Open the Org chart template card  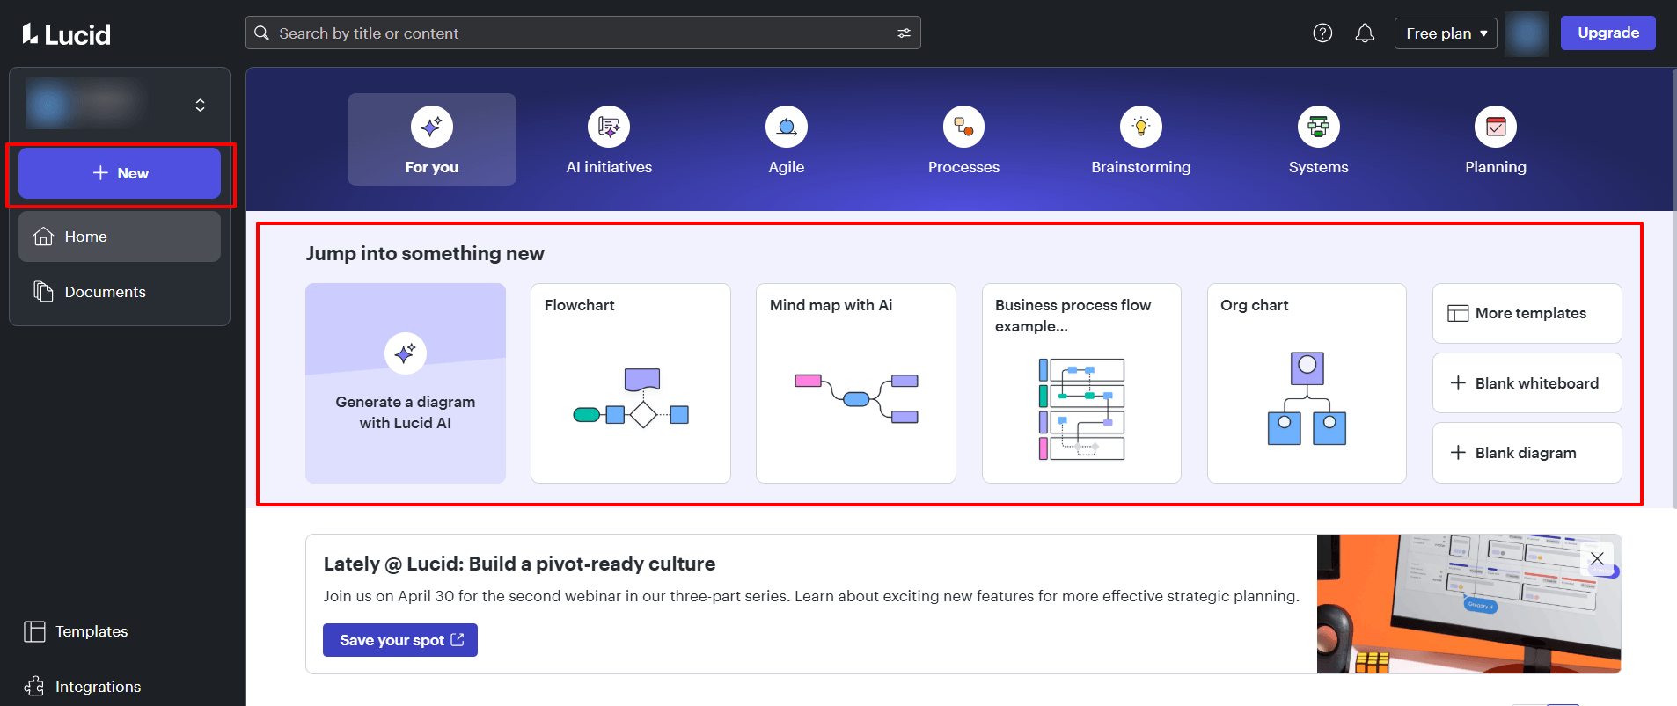click(x=1307, y=383)
